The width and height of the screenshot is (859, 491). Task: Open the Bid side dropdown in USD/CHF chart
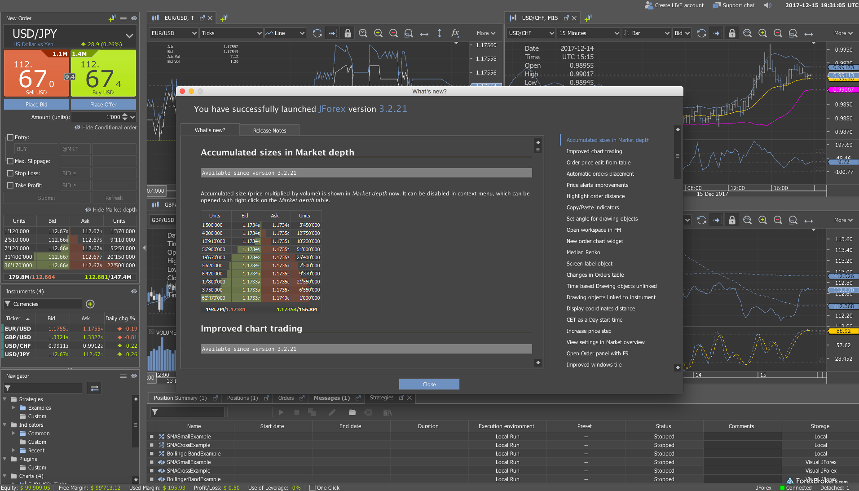(x=682, y=33)
